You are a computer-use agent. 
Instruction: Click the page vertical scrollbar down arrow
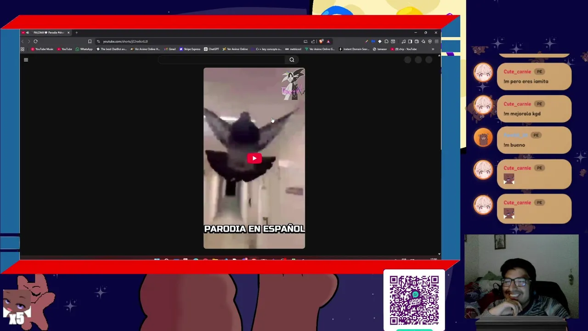click(439, 254)
